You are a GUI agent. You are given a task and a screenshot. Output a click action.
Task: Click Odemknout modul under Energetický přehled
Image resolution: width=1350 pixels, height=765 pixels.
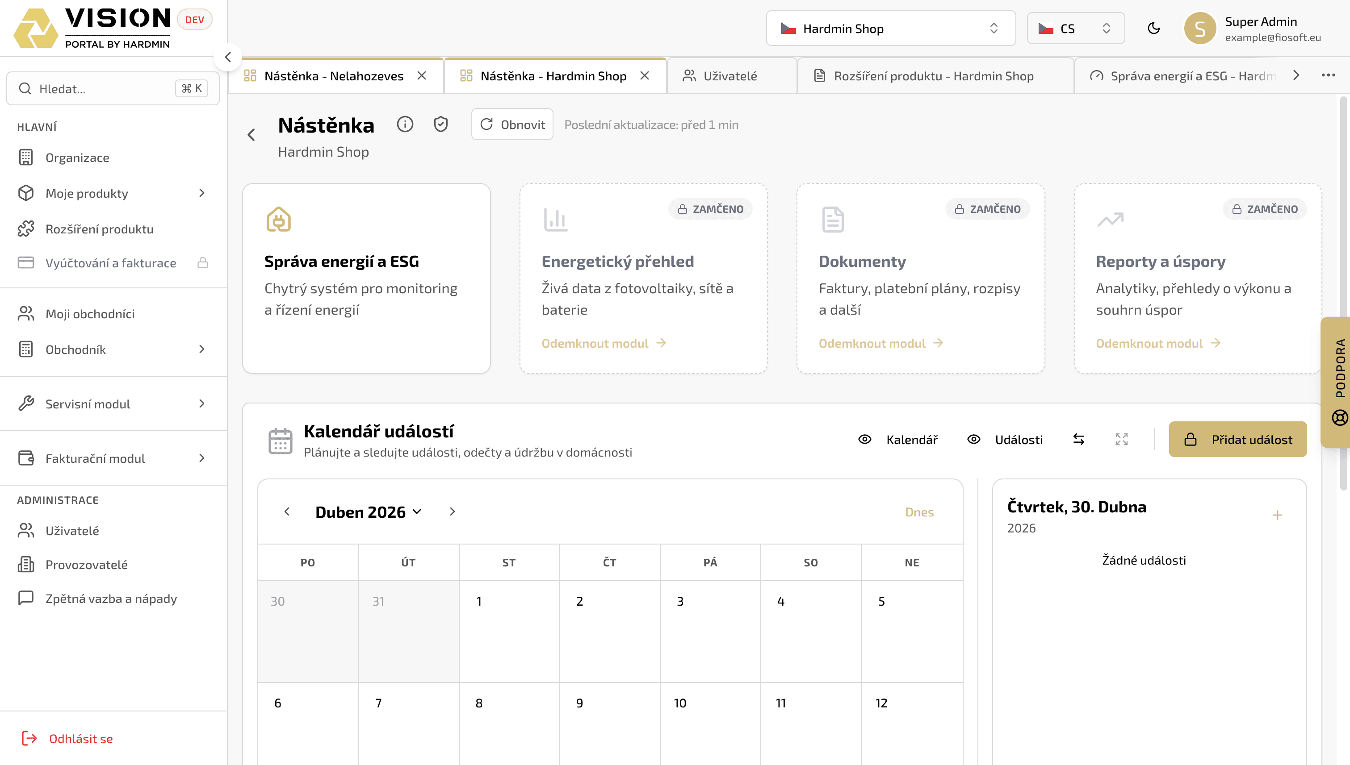point(604,344)
